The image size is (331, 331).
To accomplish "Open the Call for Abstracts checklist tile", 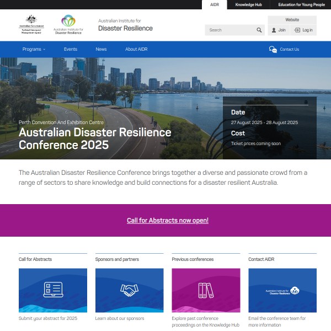I will tap(52, 290).
